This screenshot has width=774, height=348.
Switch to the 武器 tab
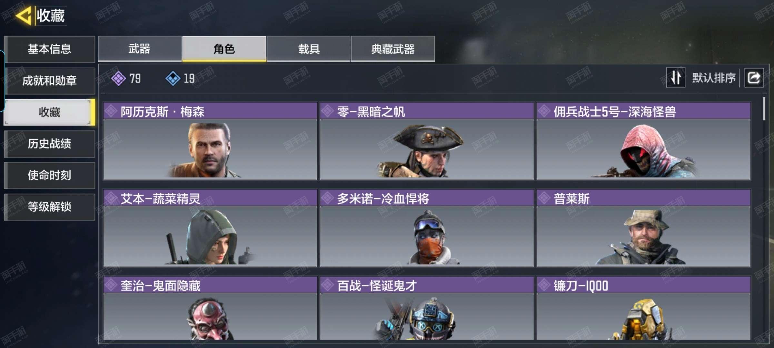point(140,49)
